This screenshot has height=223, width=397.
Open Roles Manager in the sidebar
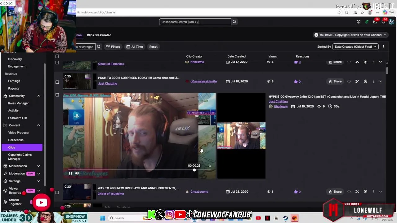[18, 103]
